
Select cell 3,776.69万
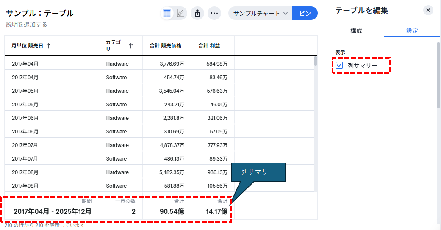coord(172,64)
